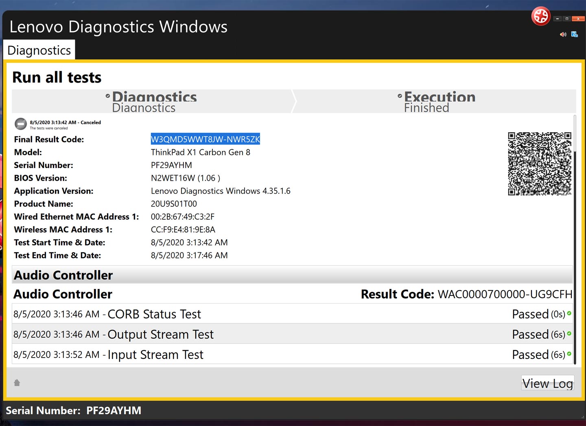This screenshot has width=586, height=426.
Task: Open the View Log button
Action: (x=547, y=383)
